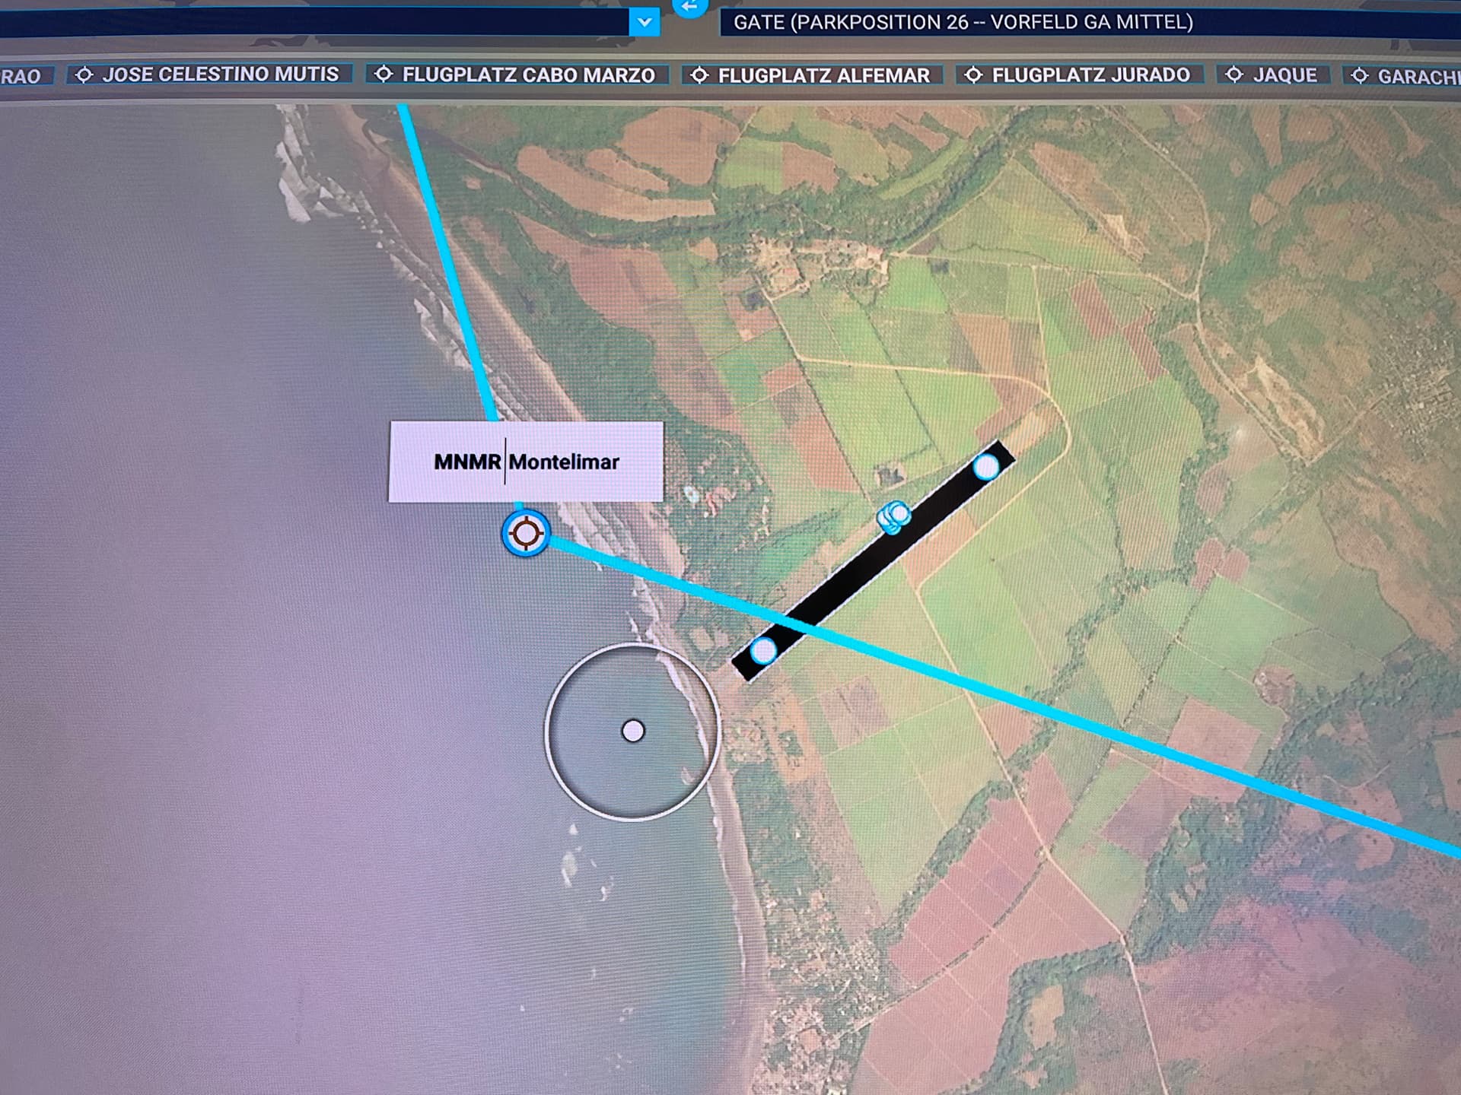
Task: Select the MNMR Montelimar airport marker on map
Action: (526, 535)
